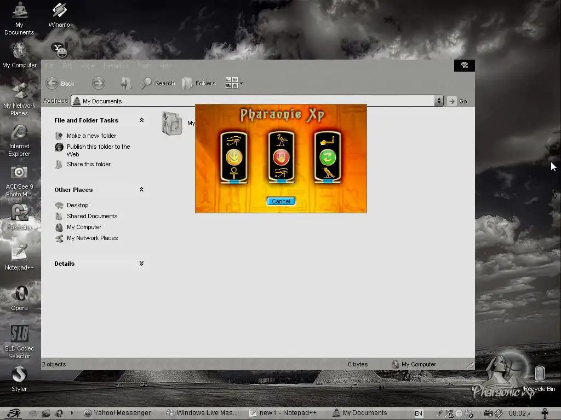Select the Recycle Bin desktop icon
This screenshot has height=420, width=561.
coord(539,378)
